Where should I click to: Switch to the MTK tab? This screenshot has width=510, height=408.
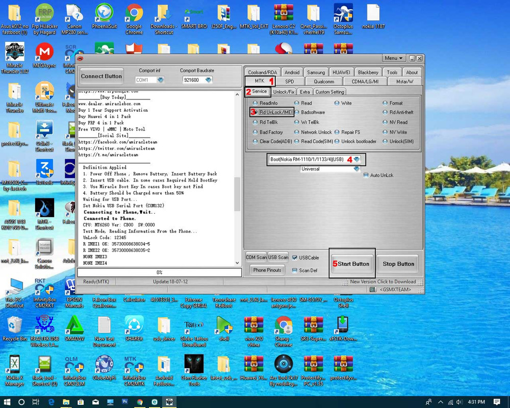[x=259, y=81]
